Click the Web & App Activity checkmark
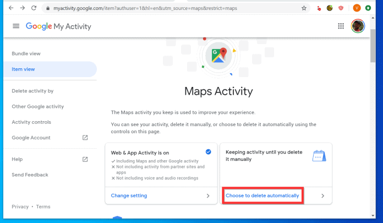383x223 pixels. [x=207, y=152]
